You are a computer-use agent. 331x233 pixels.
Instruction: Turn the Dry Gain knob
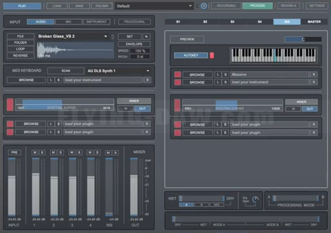[255, 200]
